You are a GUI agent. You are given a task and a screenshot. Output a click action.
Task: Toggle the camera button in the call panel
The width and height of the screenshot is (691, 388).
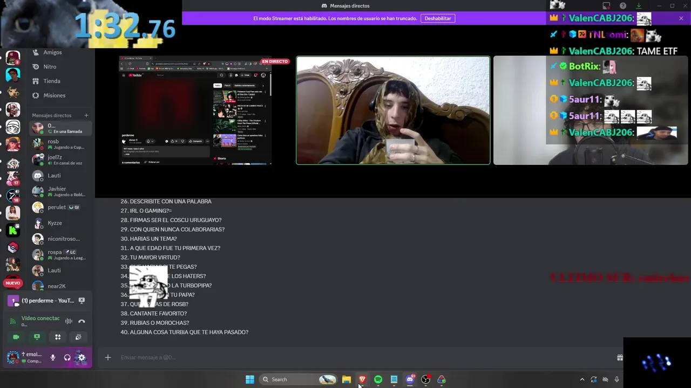pyautogui.click(x=16, y=337)
